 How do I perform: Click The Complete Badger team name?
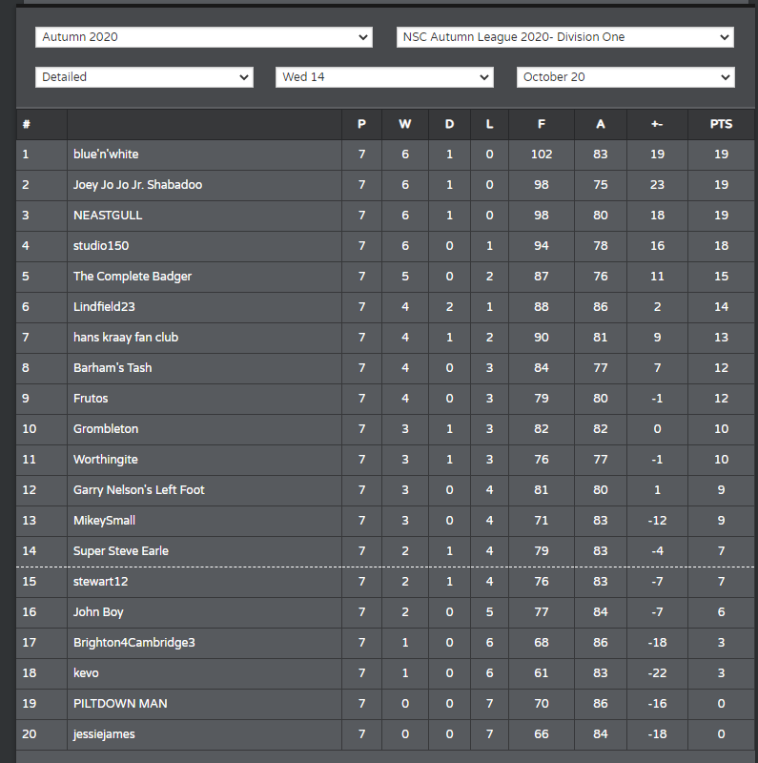pyautogui.click(x=133, y=277)
